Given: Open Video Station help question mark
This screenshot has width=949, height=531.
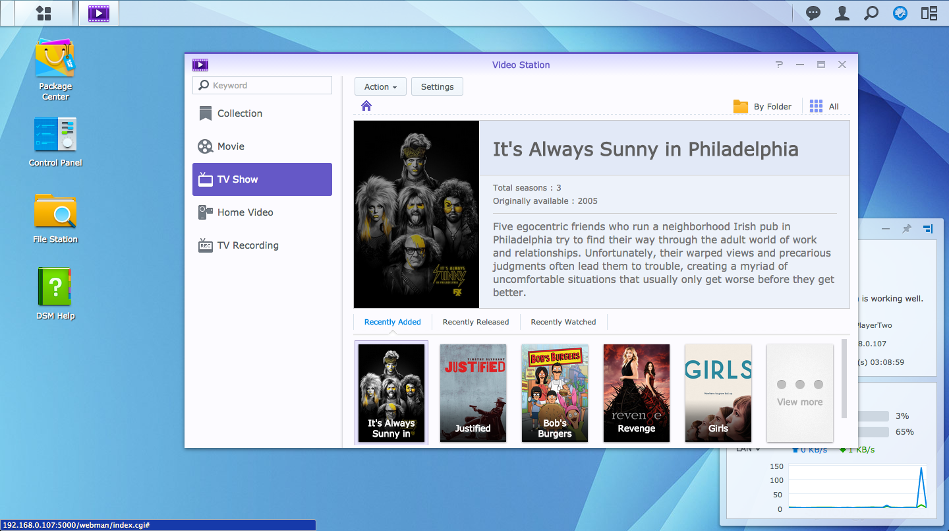Looking at the screenshot, I should [x=780, y=65].
